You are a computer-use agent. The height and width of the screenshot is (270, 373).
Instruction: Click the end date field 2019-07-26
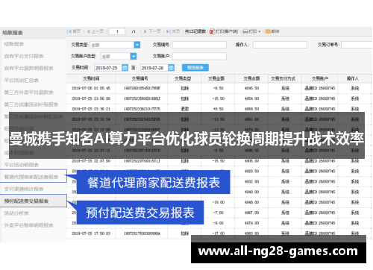point(154,68)
